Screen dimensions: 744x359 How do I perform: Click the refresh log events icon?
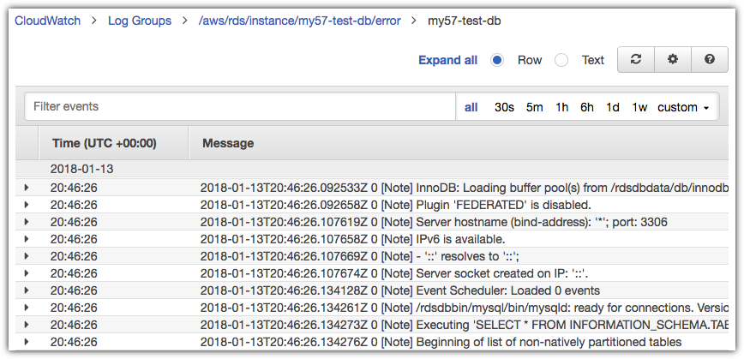pyautogui.click(x=636, y=59)
